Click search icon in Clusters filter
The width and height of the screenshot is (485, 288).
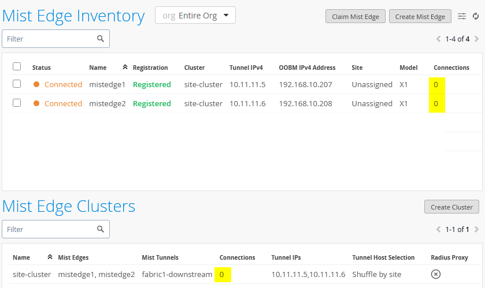click(x=100, y=229)
